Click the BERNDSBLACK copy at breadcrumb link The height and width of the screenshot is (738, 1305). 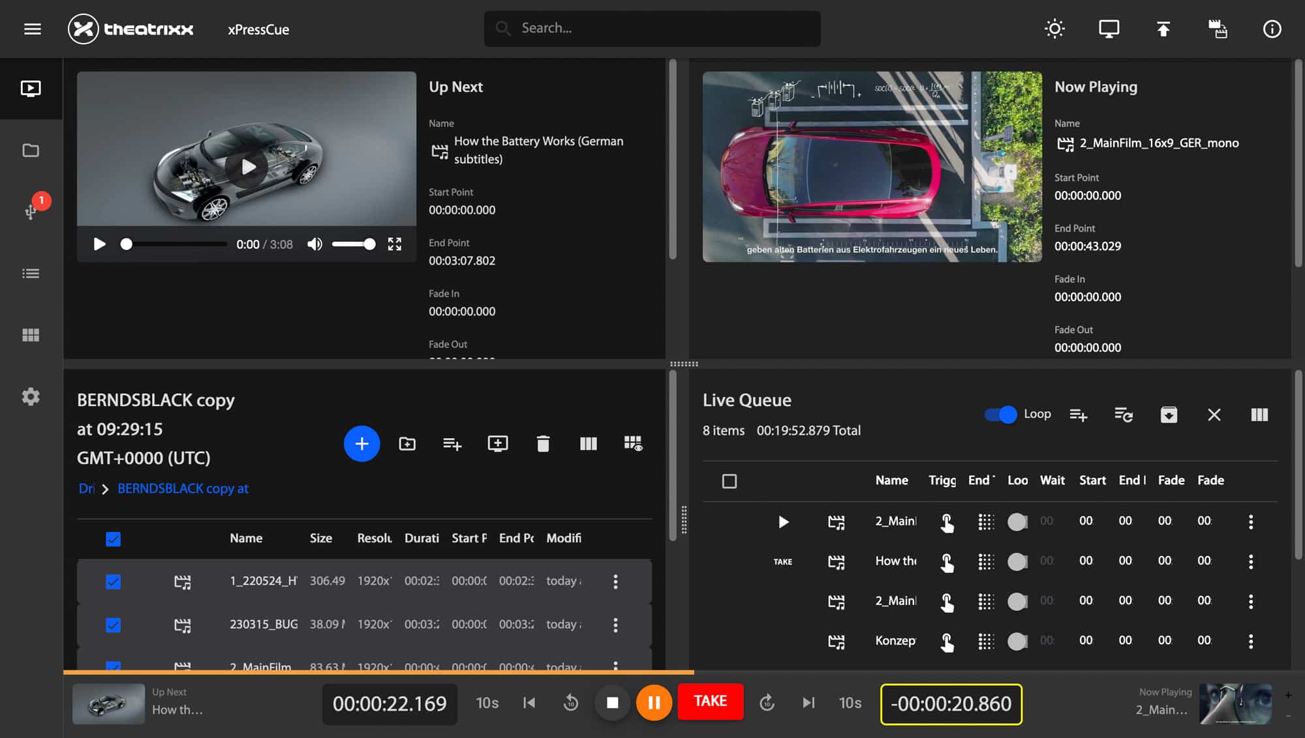(x=183, y=488)
